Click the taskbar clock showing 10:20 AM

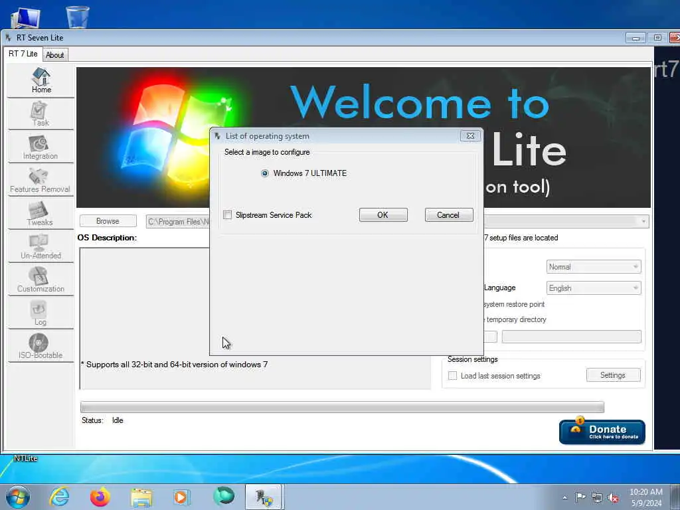(x=645, y=497)
